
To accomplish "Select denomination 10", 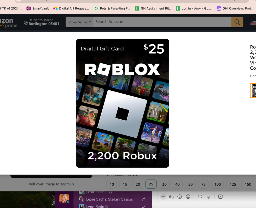I will pyautogui.click(x=112, y=184).
